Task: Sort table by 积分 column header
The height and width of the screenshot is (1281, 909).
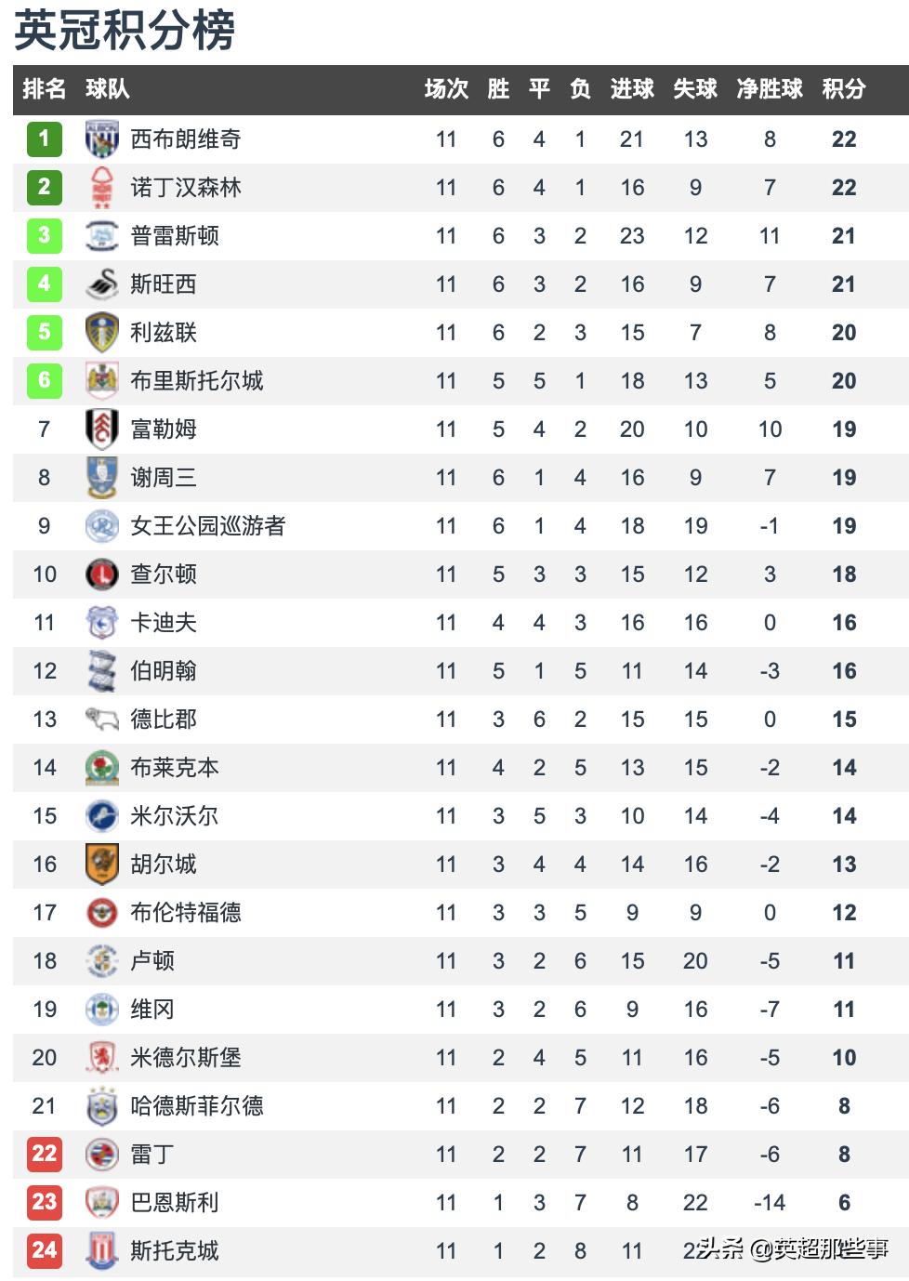Action: (x=844, y=89)
